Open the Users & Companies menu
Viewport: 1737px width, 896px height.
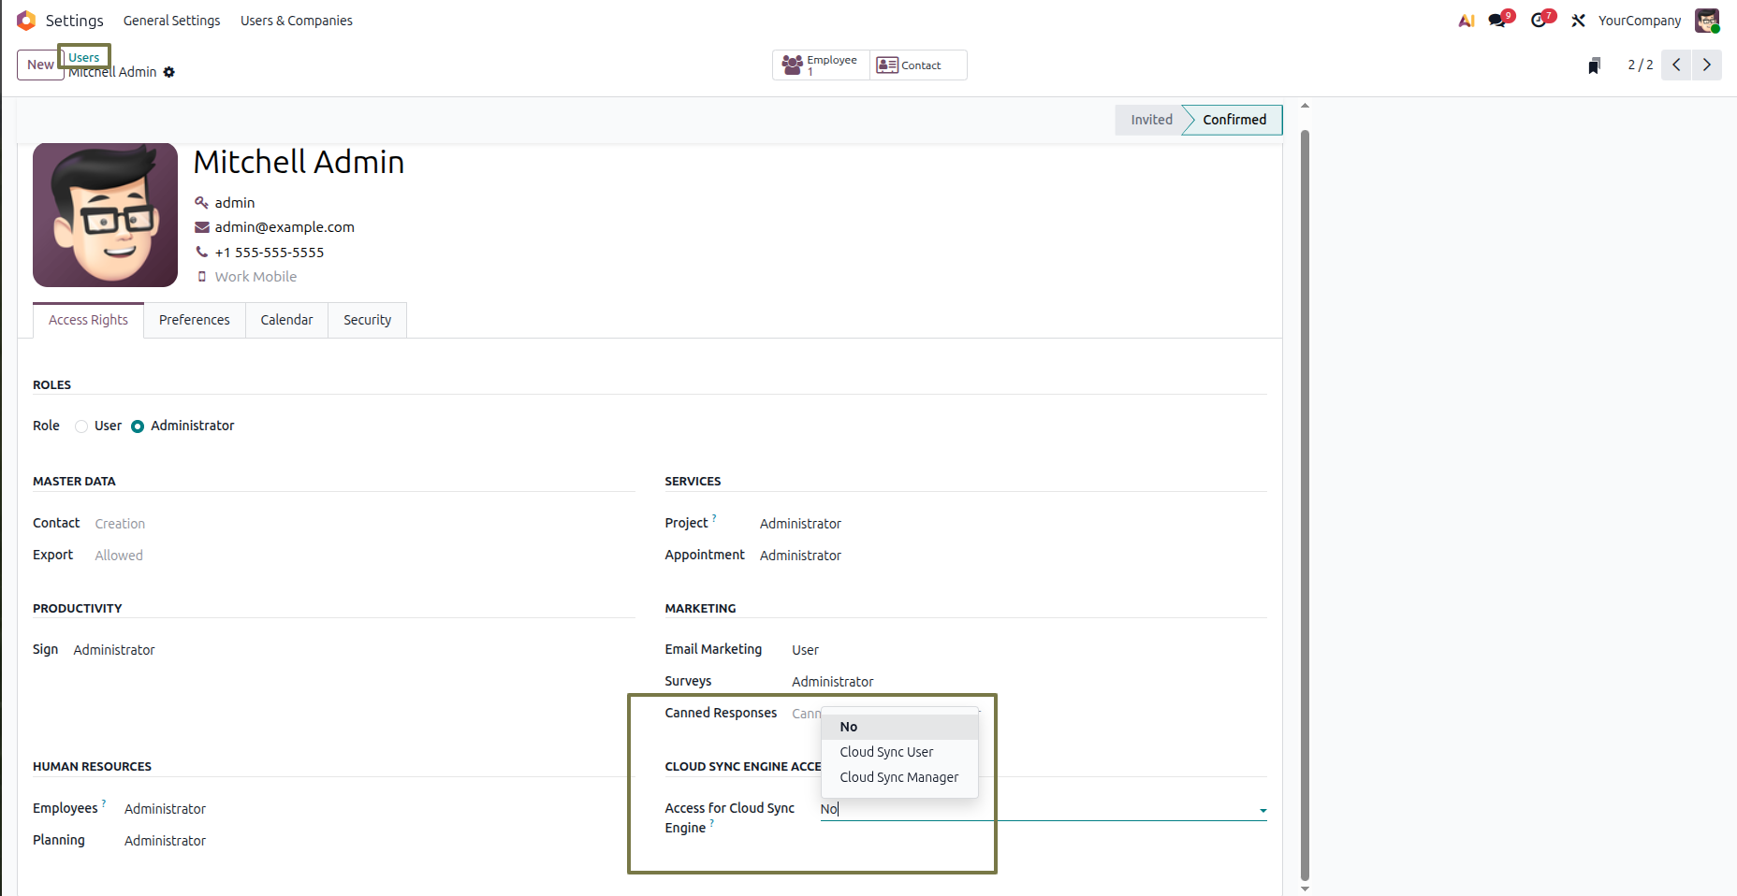pos(297,21)
